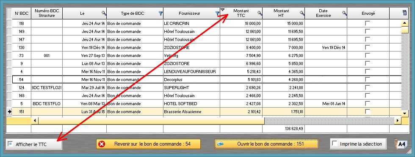Check the Envoyé box for BDC 149 row

tap(368, 31)
